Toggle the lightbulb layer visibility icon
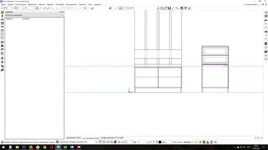Screen dimensions: 268x150 154,142
